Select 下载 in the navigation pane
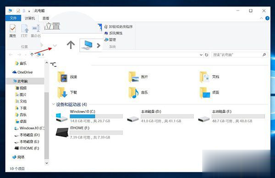 tap(21, 108)
